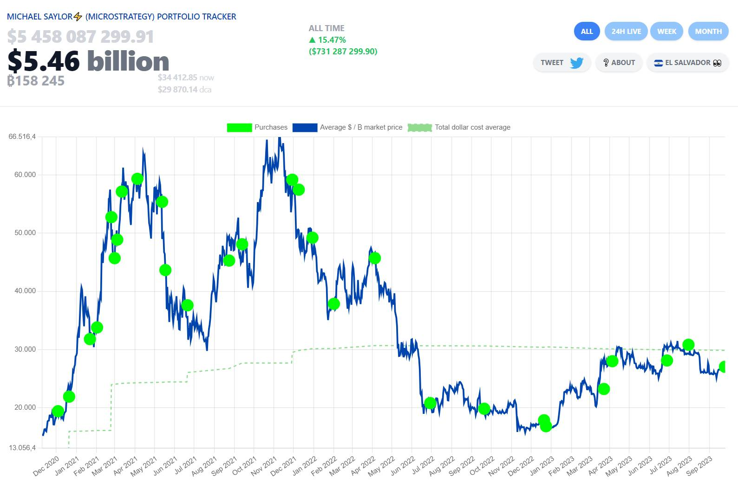Toggle the Purchases legend series
This screenshot has width=738, height=491.
[257, 127]
